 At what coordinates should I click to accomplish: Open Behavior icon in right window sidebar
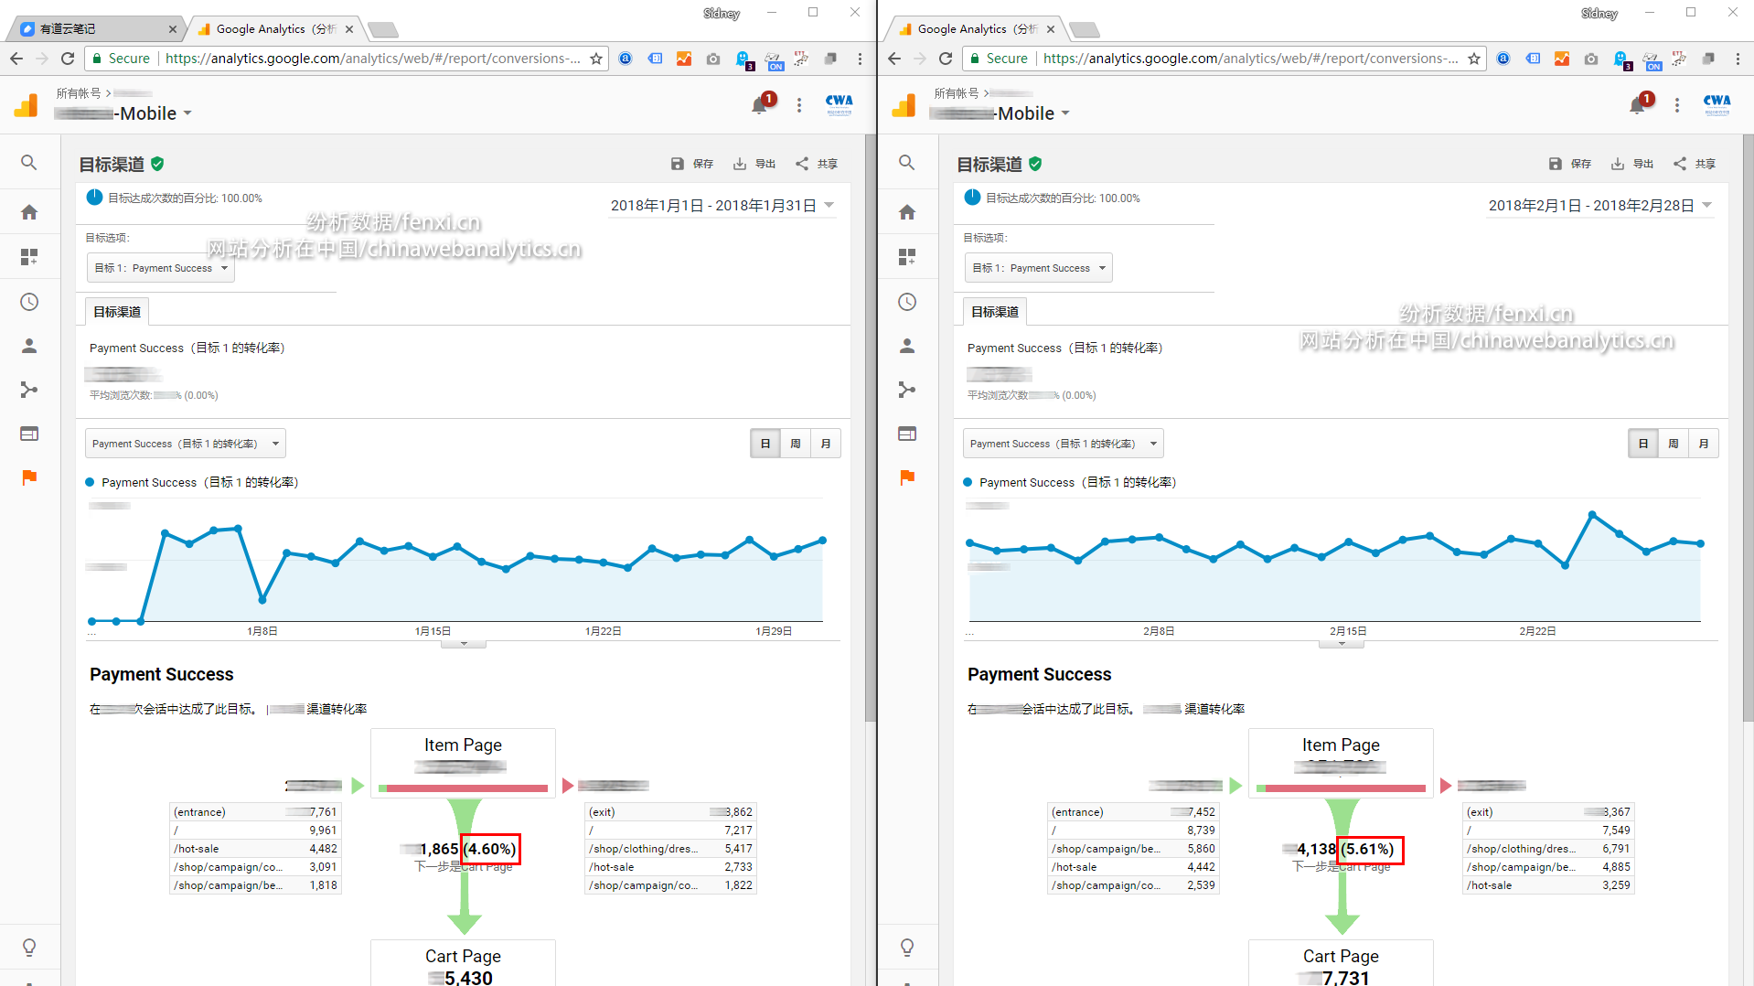(906, 434)
